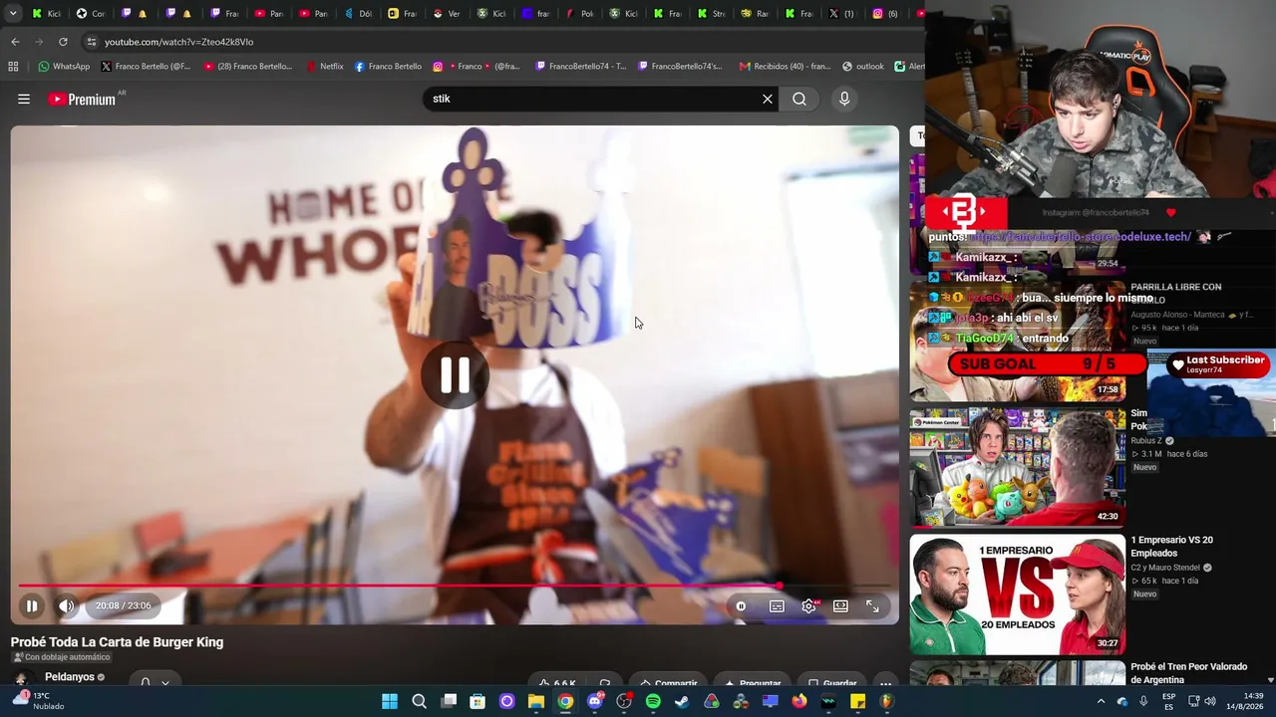Enter fullscreen mode
Screen dimensions: 1276x717
pyautogui.click(x=872, y=605)
